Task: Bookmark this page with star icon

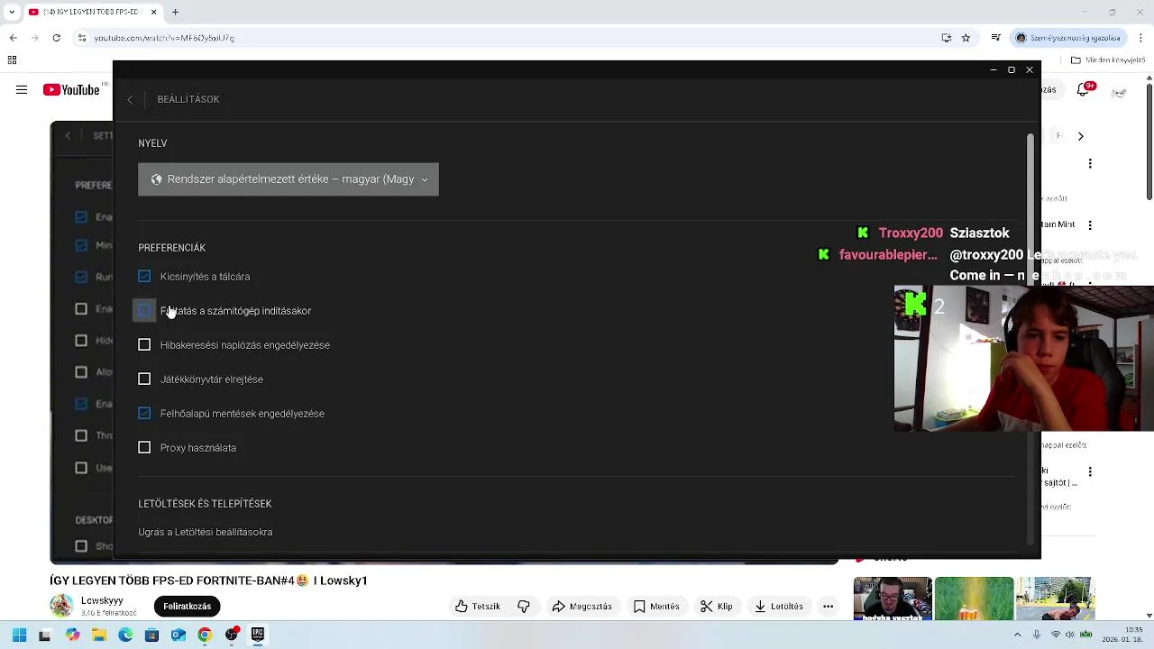Action: click(966, 38)
